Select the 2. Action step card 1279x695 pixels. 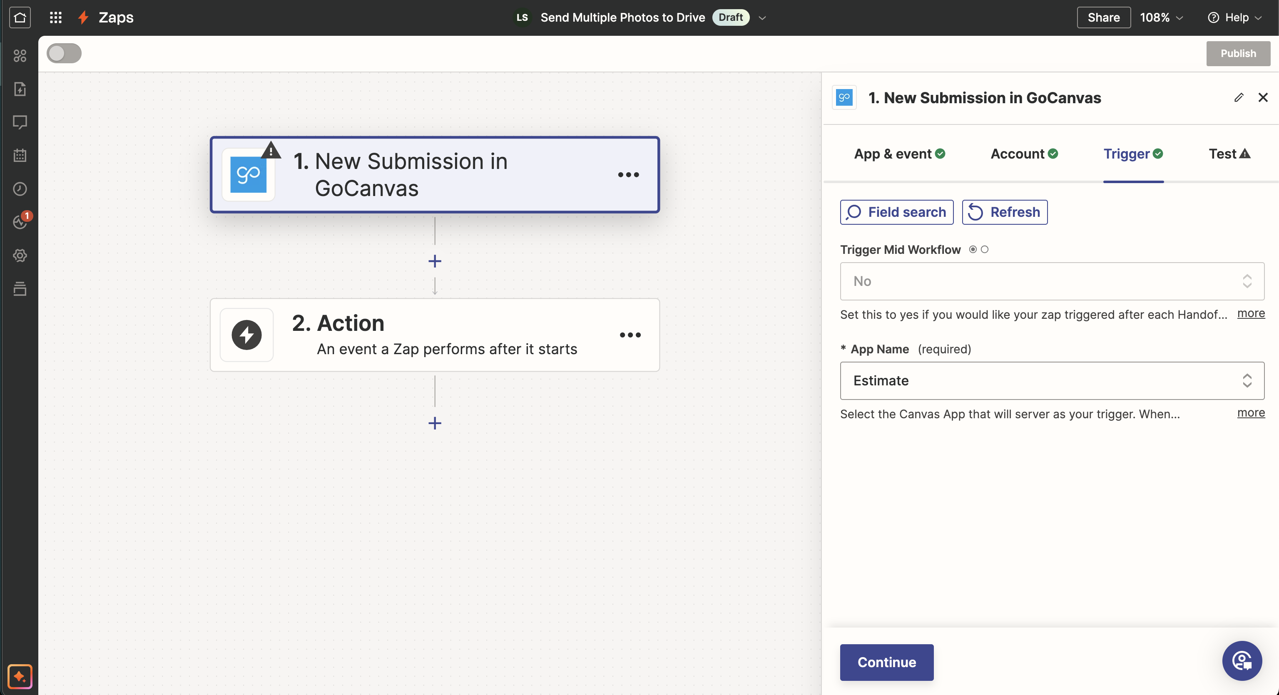(435, 335)
